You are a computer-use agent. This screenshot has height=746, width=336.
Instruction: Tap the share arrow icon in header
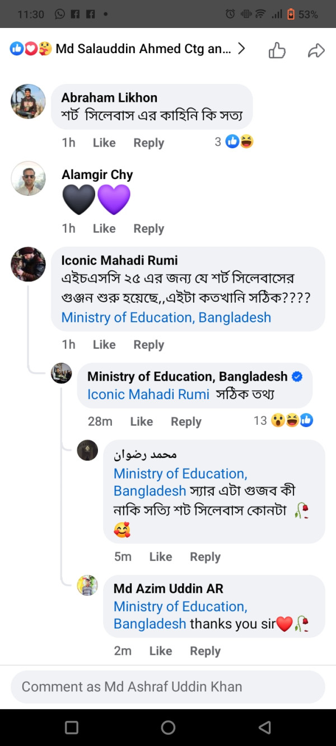click(x=316, y=51)
